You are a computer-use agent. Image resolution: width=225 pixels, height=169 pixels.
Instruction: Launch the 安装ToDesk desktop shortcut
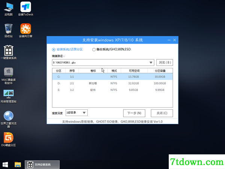coord(25,9)
